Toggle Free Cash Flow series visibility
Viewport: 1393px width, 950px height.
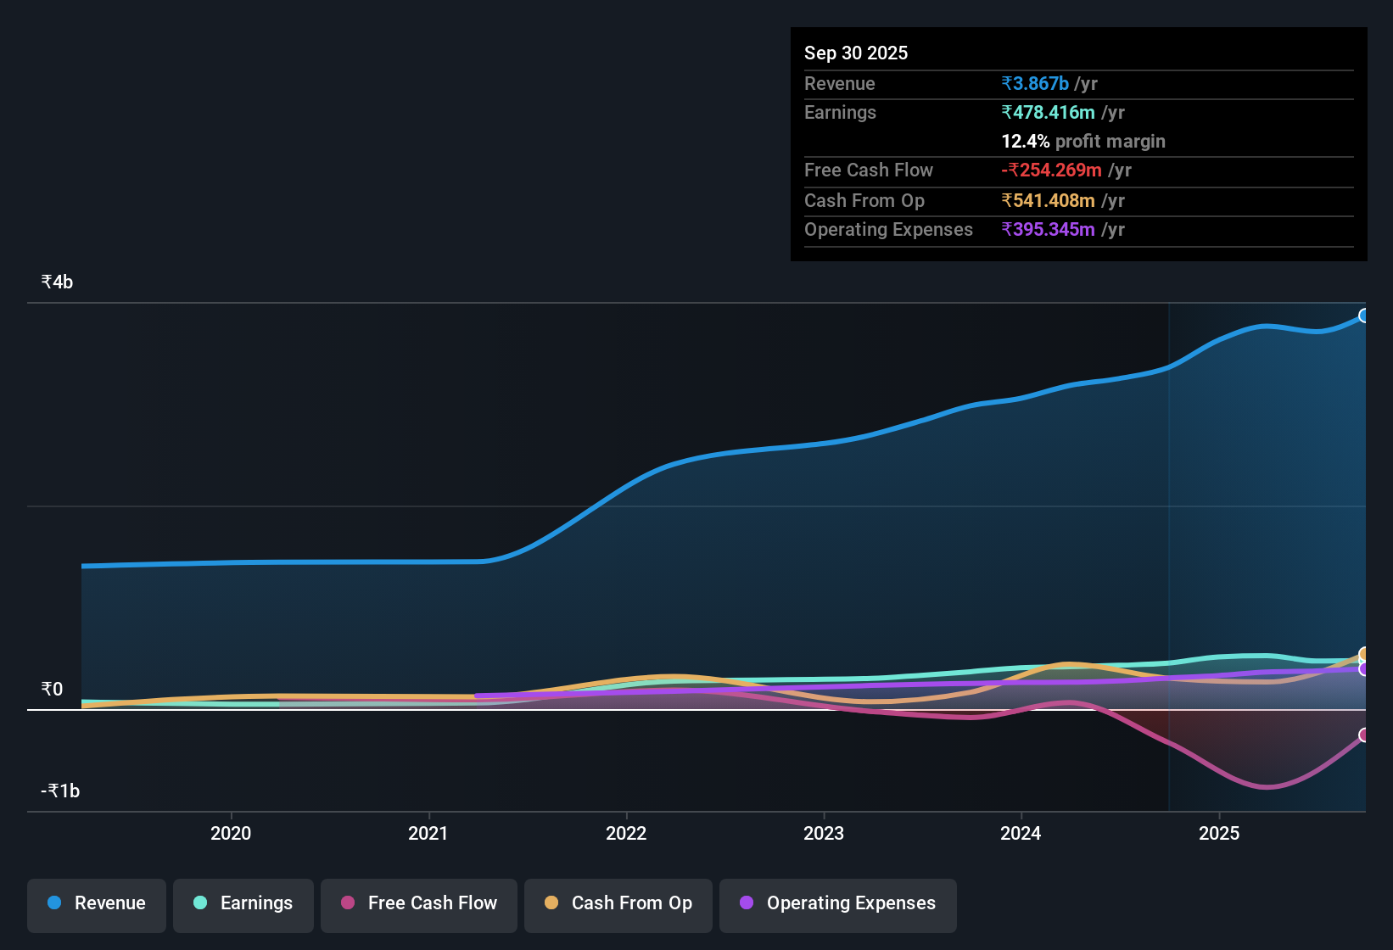click(x=418, y=903)
